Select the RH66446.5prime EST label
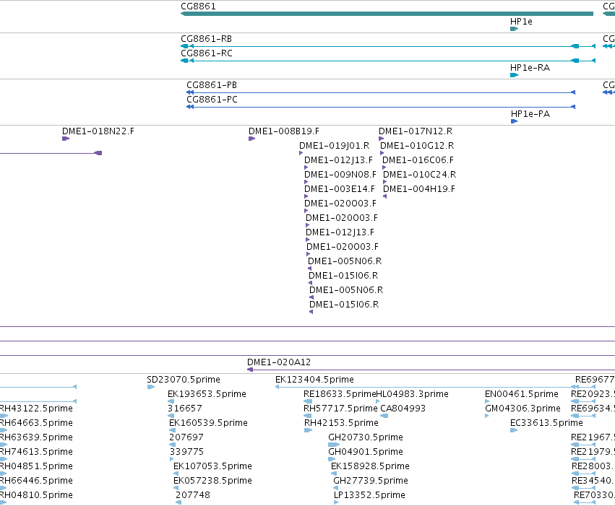The width and height of the screenshot is (615, 506). (x=36, y=481)
